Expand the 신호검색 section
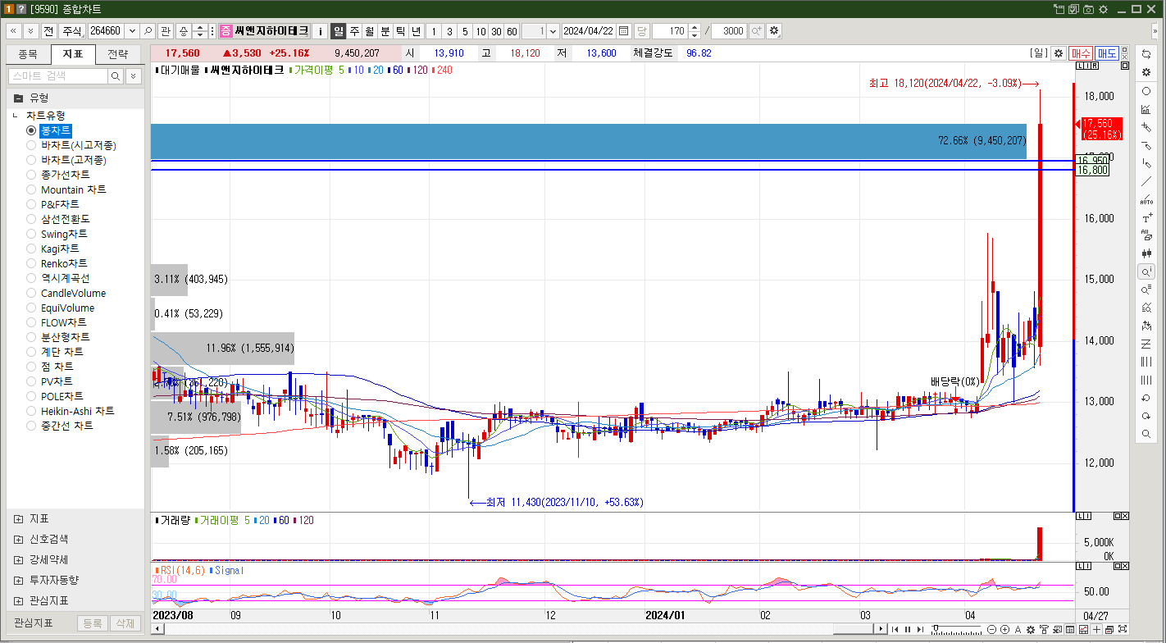Screen dimensions: 1166x643 tap(18, 540)
